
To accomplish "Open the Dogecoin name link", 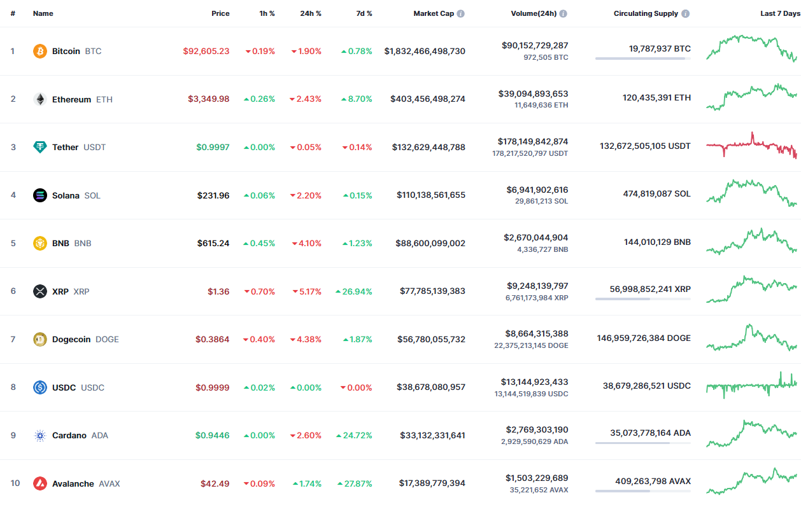I will 71,339.
